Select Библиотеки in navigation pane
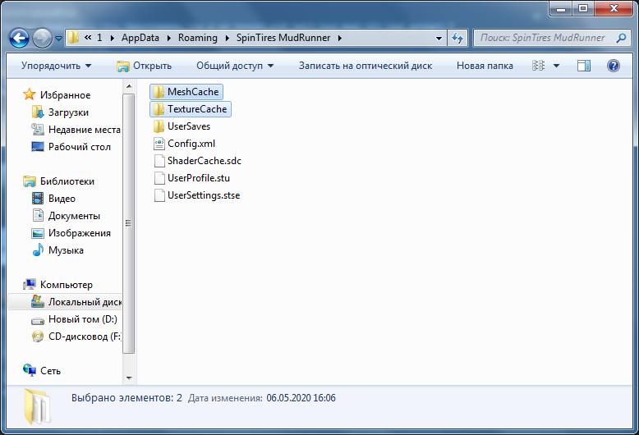This screenshot has height=435, width=639. coord(67,181)
